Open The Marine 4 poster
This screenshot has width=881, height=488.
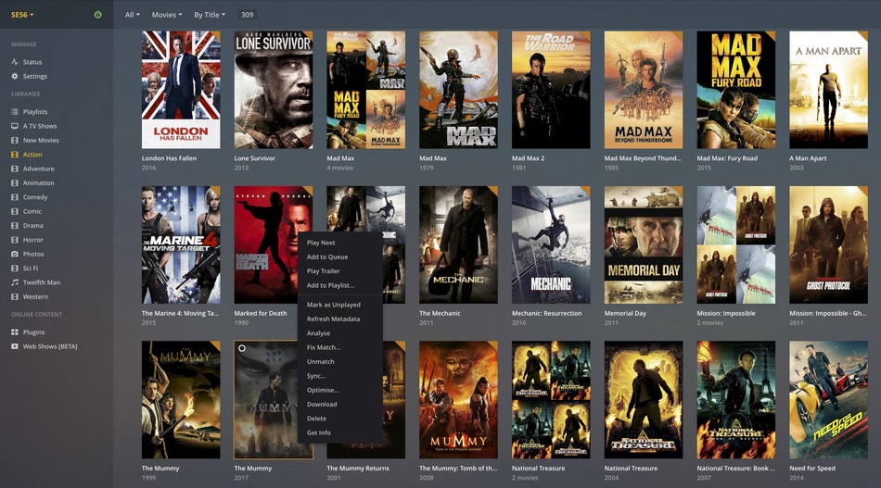point(181,244)
